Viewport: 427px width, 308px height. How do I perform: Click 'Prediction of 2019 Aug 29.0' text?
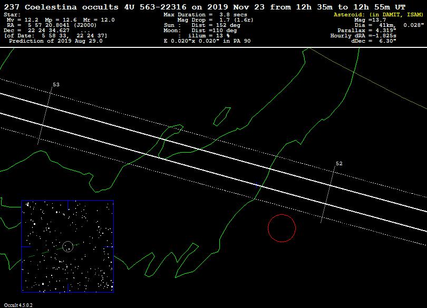56,41
